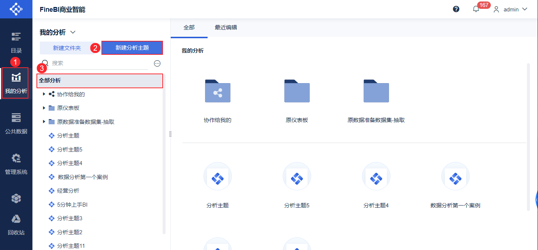Open the help question mark icon
The image size is (538, 250).
pos(456,9)
